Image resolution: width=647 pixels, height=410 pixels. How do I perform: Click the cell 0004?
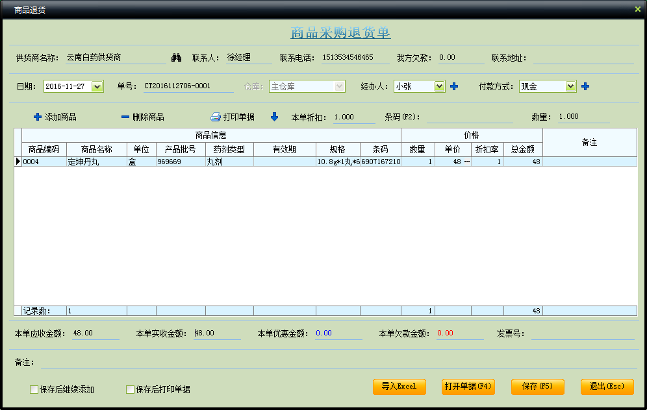click(44, 162)
